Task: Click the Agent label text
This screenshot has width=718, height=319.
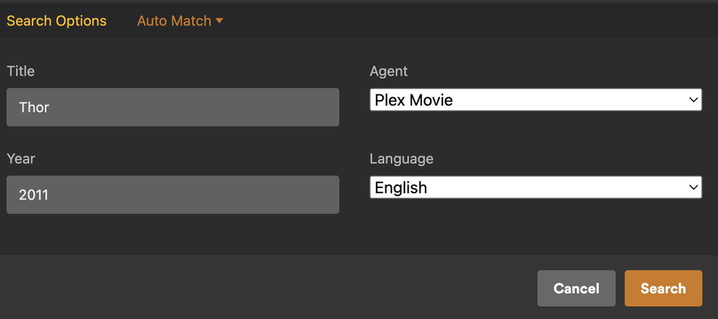Action: coord(389,71)
